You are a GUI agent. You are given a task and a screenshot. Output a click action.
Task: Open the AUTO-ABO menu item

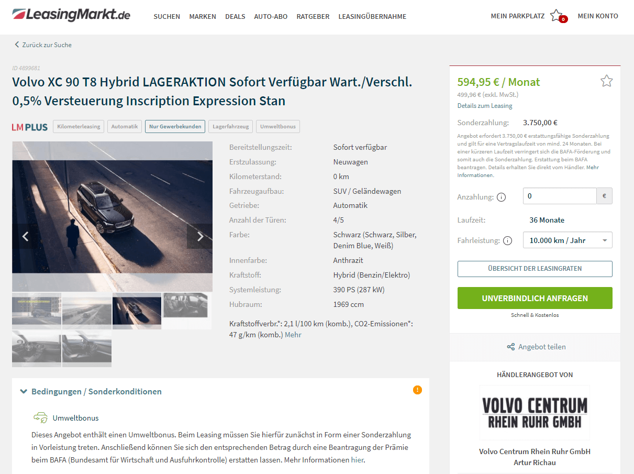click(x=271, y=16)
